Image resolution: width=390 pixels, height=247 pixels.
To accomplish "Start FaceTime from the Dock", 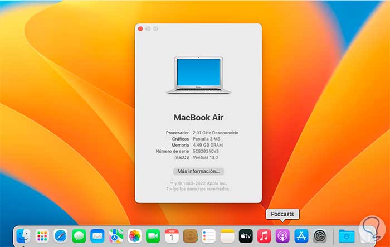I will 153,235.
